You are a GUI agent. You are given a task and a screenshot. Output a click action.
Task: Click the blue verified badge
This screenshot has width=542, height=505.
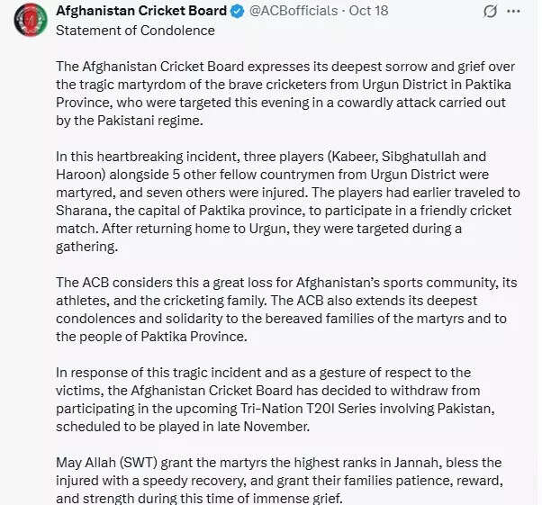coord(239,12)
